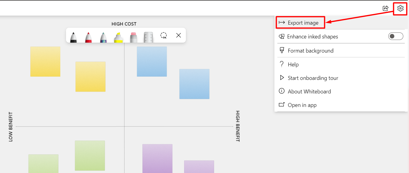Viewport: 409px width, 173px height.
Task: Close the inking toolbar
Action: pyautogui.click(x=179, y=35)
